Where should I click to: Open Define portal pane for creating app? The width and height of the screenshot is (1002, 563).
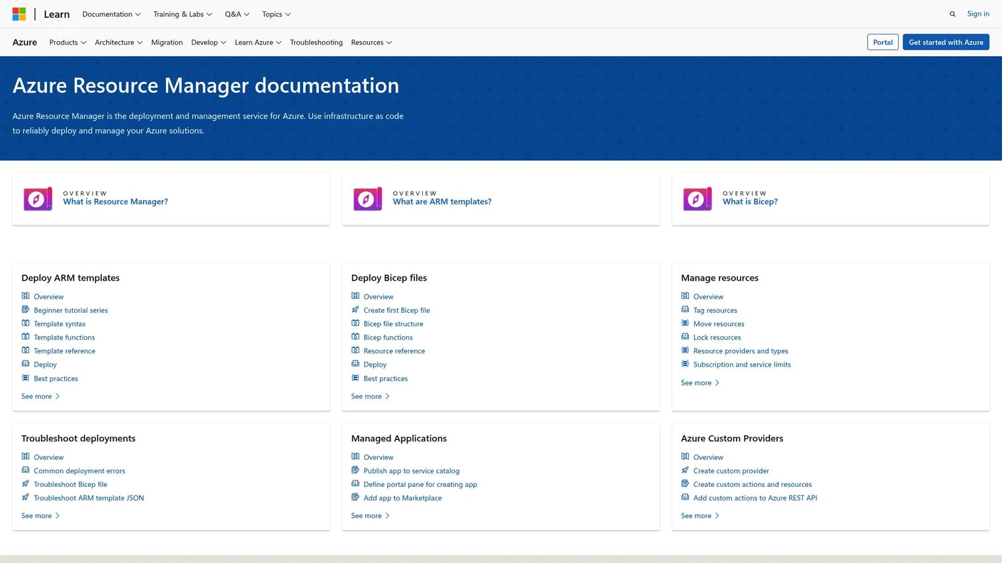[x=420, y=484]
